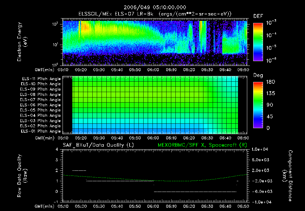Screen dimensions: 305x211
Task: Click the ELS-03 Pitch Angle row label
Action: pos(41,121)
